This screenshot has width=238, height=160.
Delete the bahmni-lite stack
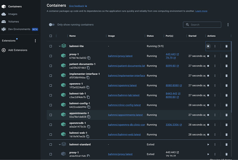pyautogui.click(x=226, y=46)
